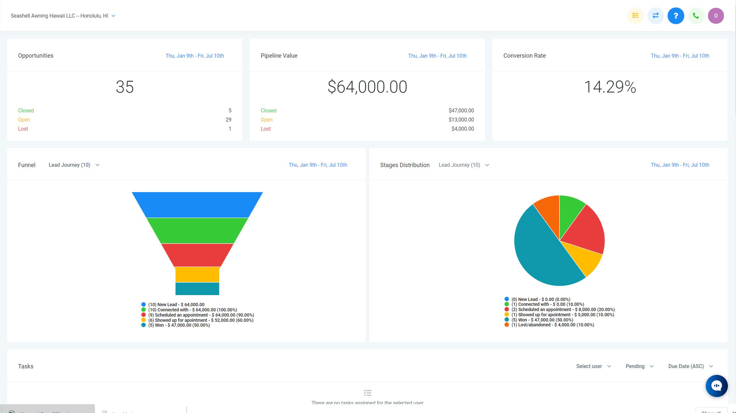Open the Select user tasks dropdown
This screenshot has width=736, height=413.
coord(593,366)
